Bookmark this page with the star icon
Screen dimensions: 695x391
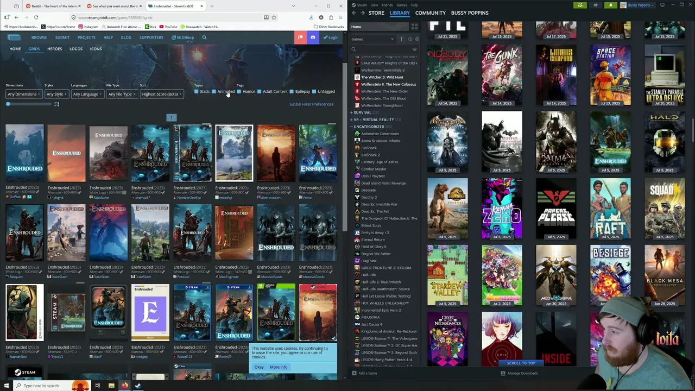pyautogui.click(x=274, y=17)
